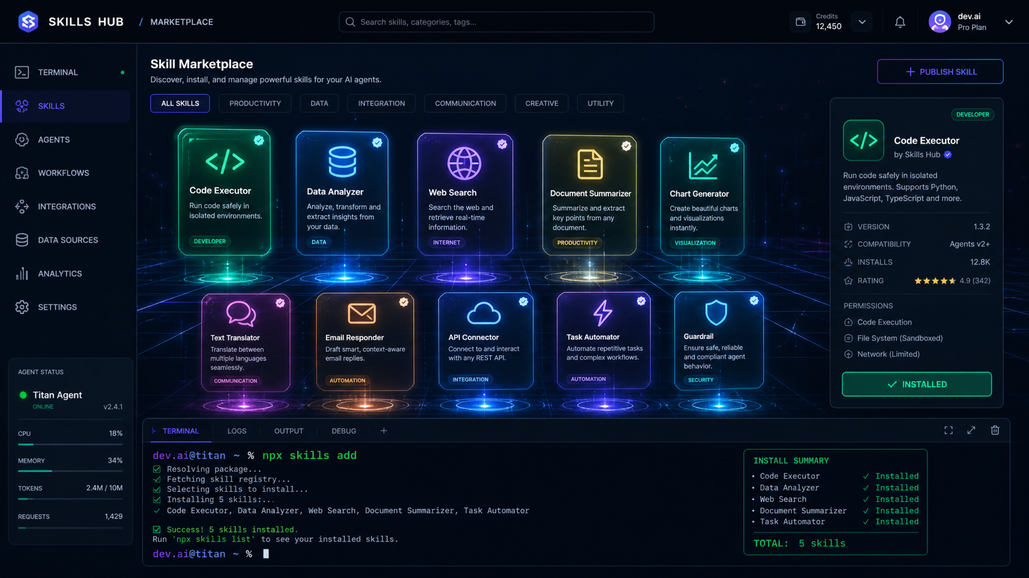Add a new terminal tab with plus
This screenshot has height=578, width=1029.
384,430
